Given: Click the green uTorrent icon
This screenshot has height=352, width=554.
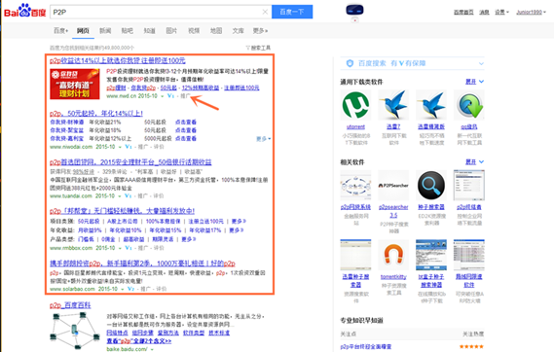Looking at the screenshot, I should pyautogui.click(x=355, y=105).
